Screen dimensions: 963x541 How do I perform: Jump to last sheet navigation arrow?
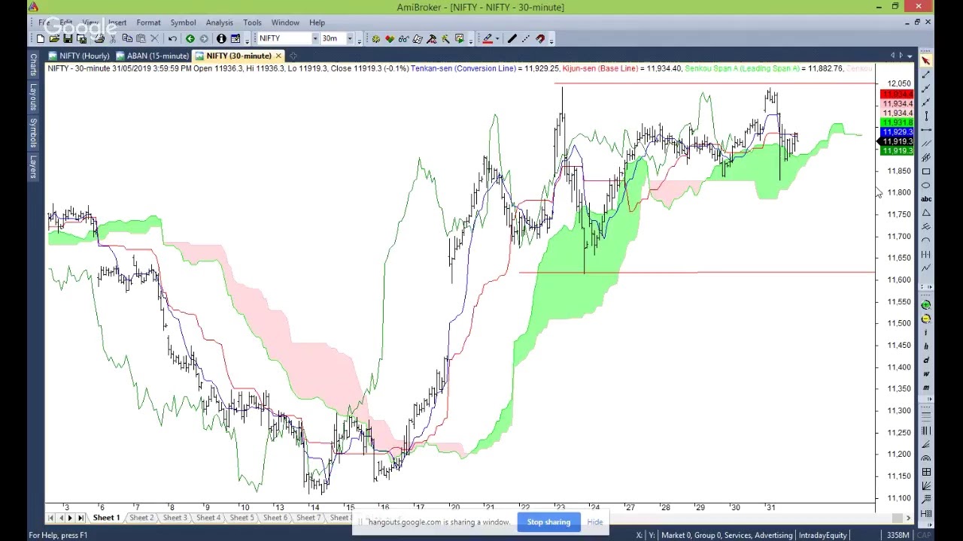coord(81,518)
